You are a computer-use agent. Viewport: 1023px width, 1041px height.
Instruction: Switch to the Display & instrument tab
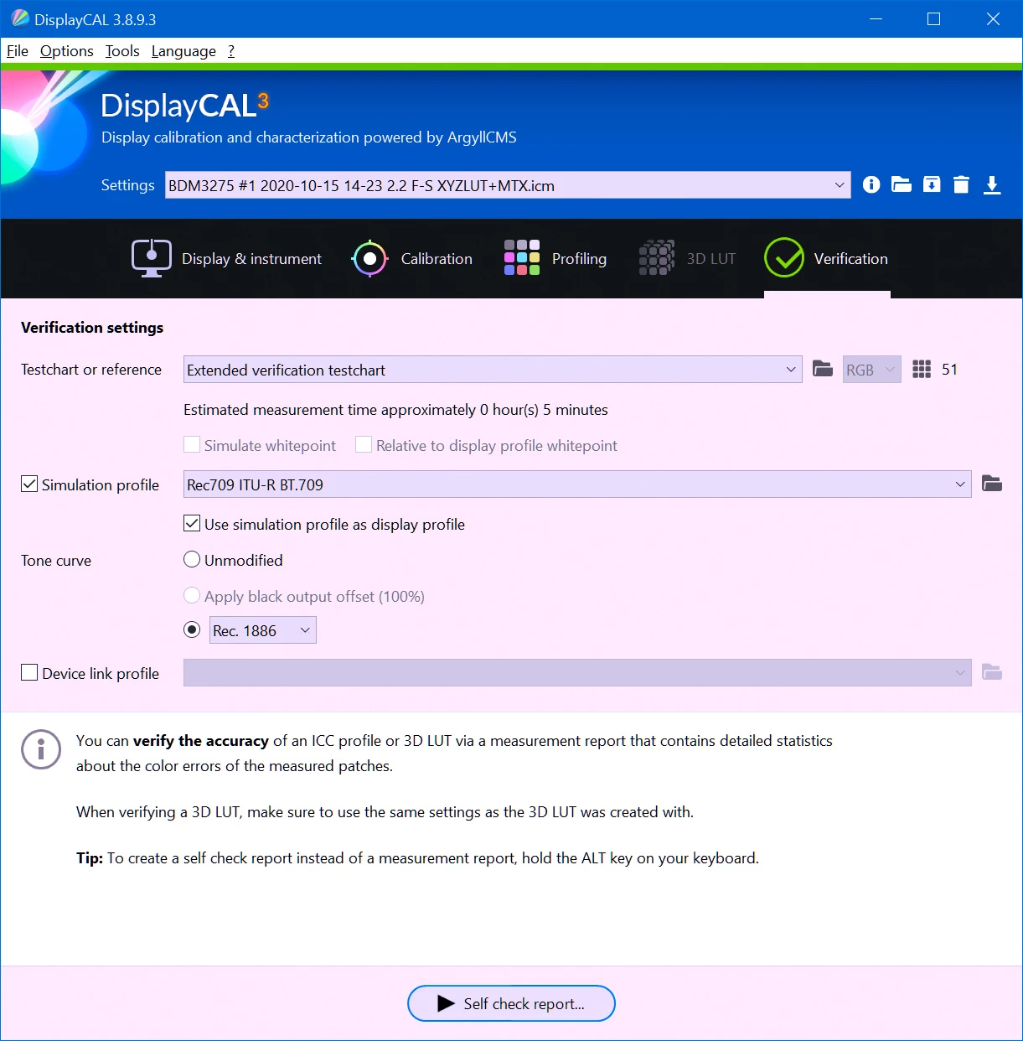(227, 258)
